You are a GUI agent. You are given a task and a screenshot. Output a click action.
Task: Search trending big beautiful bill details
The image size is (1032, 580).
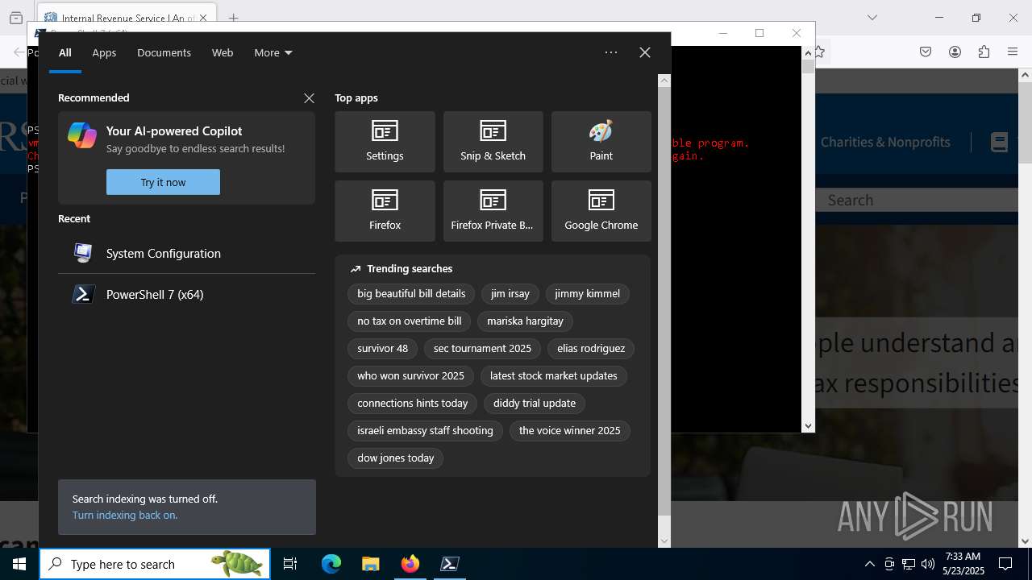411,294
